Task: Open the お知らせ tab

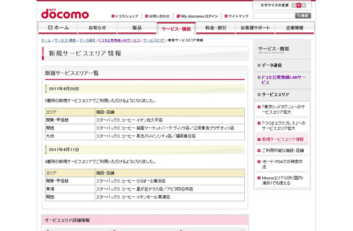Action: [97, 28]
